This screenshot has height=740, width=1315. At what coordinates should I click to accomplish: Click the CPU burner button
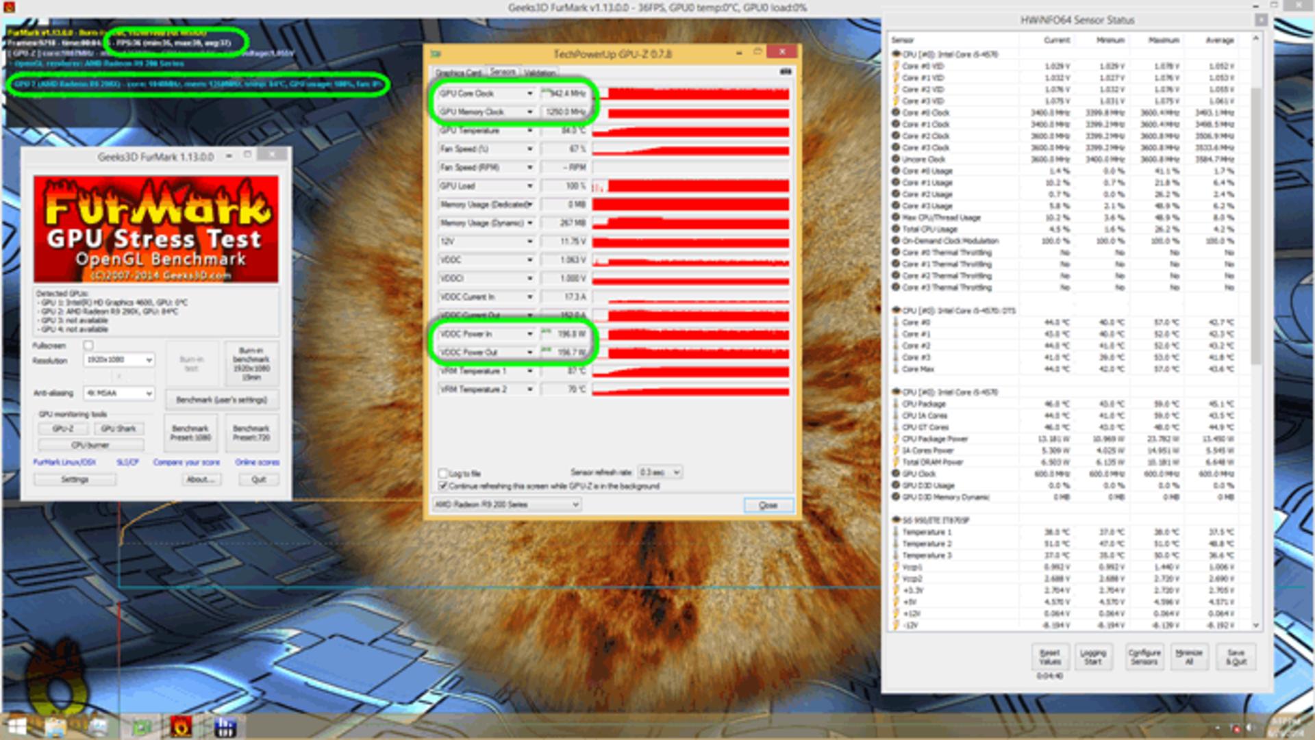pyautogui.click(x=90, y=445)
